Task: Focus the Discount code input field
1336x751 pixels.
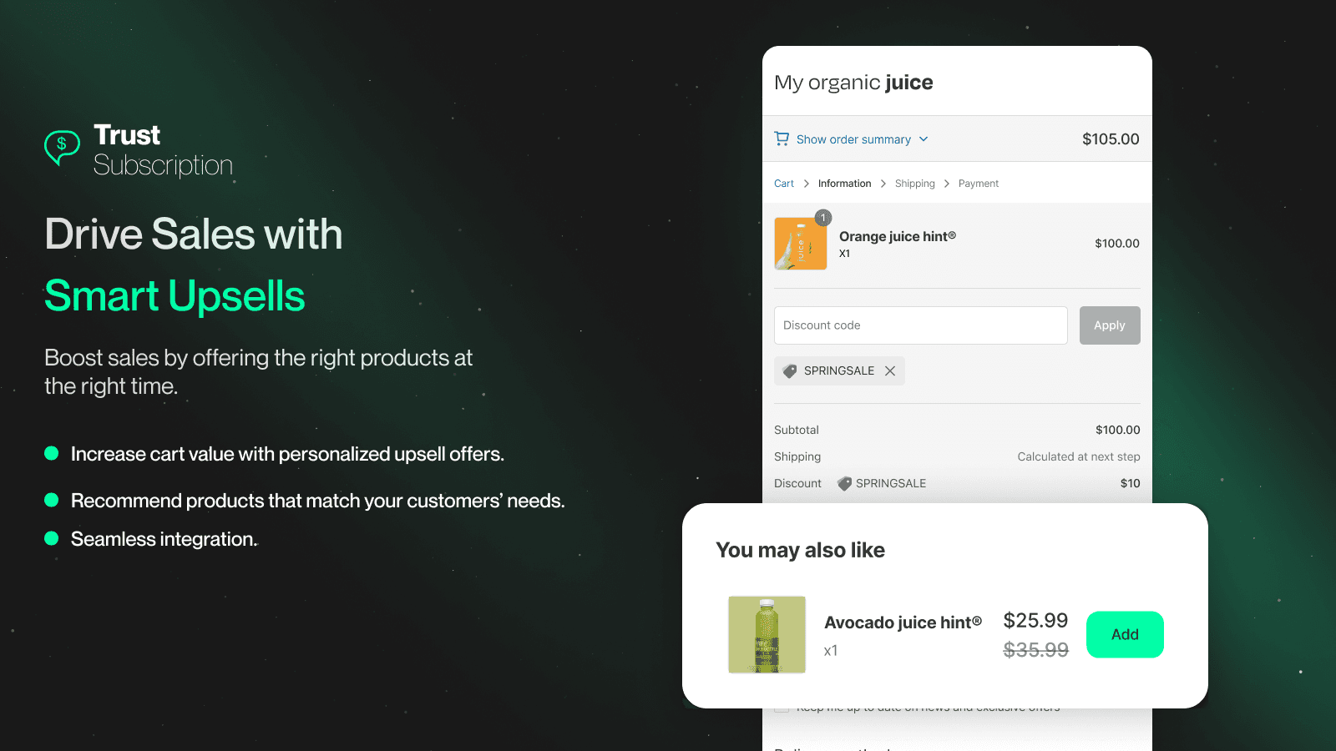Action: pyautogui.click(x=920, y=325)
